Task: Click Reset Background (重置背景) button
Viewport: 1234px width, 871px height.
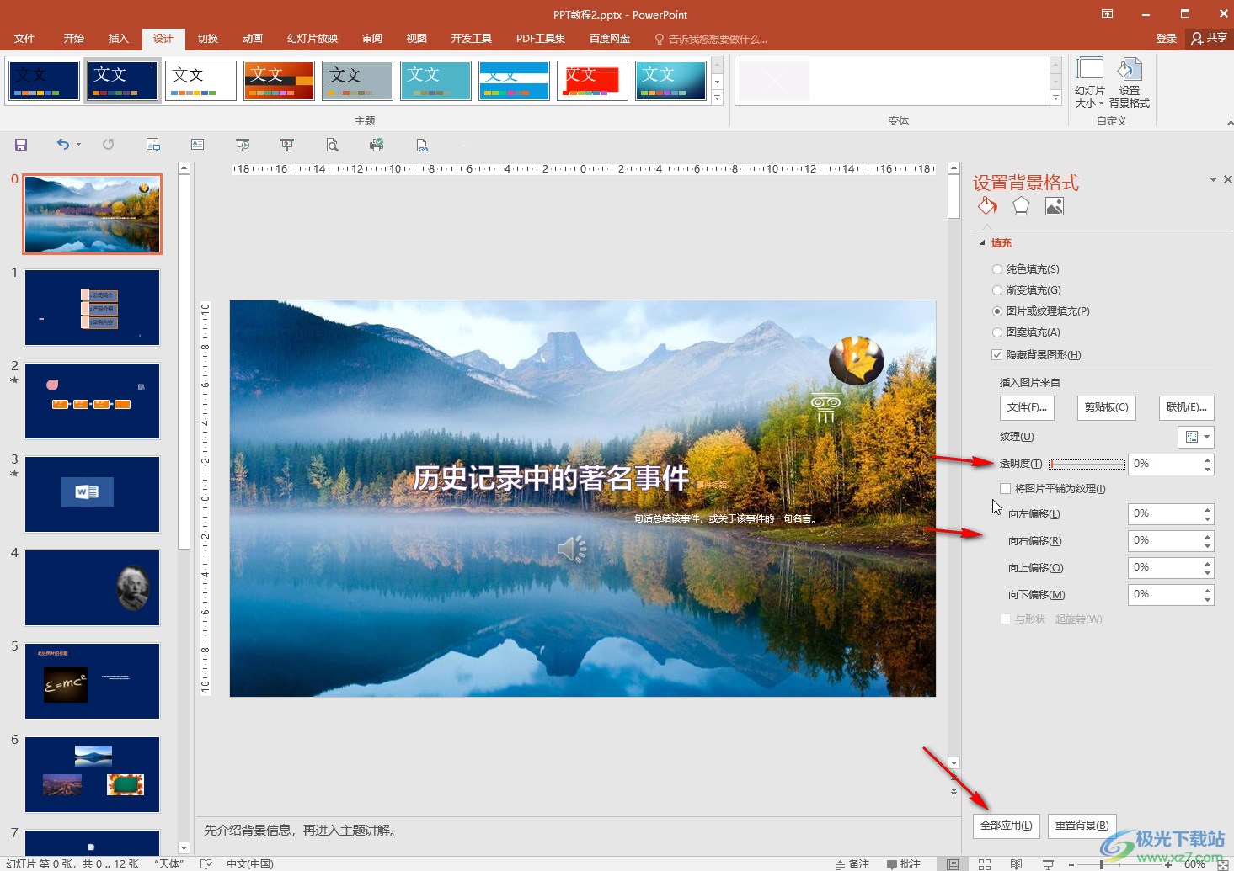Action: coord(1082,826)
